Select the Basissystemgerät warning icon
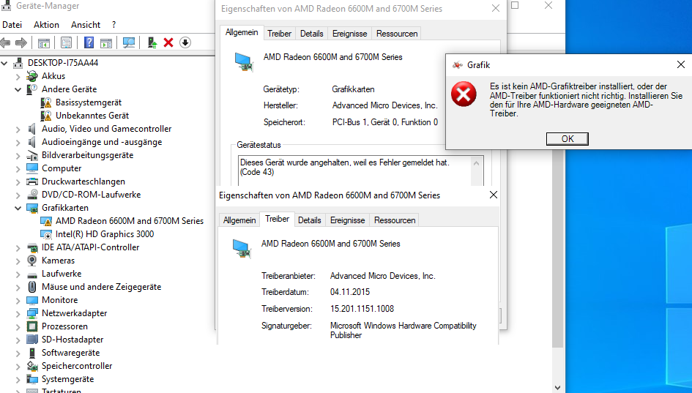Viewport: 692px width, 393px height. click(x=46, y=102)
